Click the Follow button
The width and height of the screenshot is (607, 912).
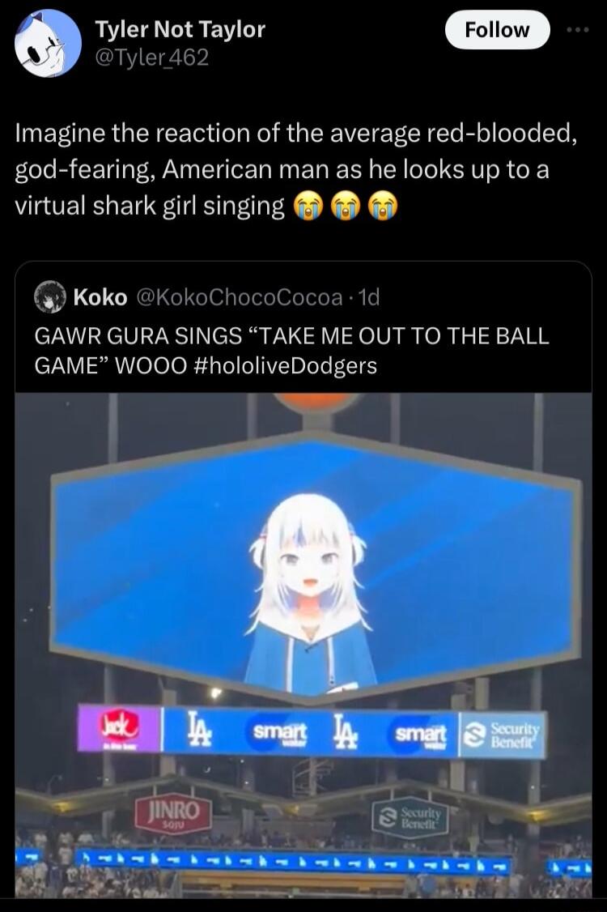(x=497, y=30)
